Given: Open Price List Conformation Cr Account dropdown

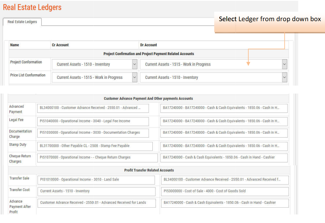Looking at the screenshot, I should 94,78.
